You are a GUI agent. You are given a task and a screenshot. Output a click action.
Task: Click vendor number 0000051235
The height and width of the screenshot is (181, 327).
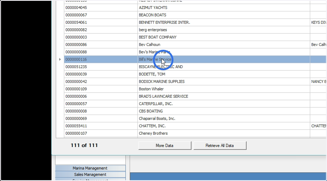(x=76, y=67)
